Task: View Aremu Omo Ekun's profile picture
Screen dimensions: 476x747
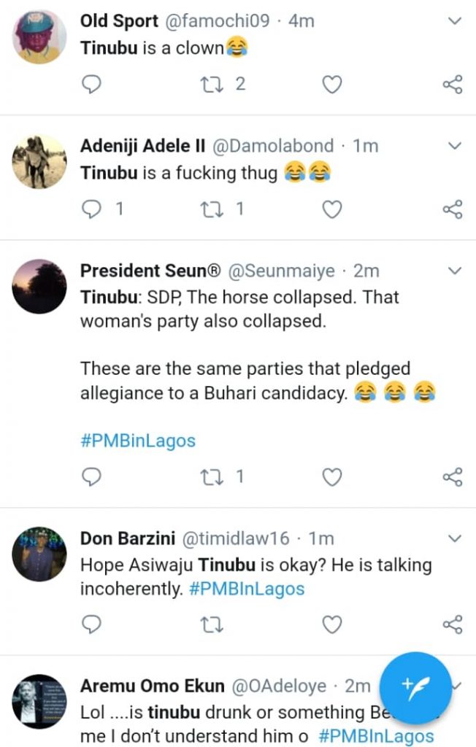Action: click(39, 702)
